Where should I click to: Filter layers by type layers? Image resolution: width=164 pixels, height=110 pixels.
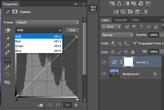[x=141, y=26]
